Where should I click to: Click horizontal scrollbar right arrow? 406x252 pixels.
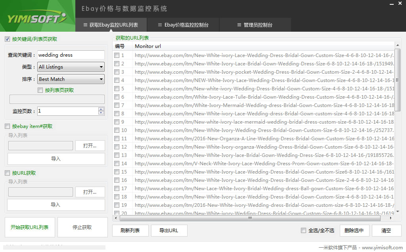point(391,218)
